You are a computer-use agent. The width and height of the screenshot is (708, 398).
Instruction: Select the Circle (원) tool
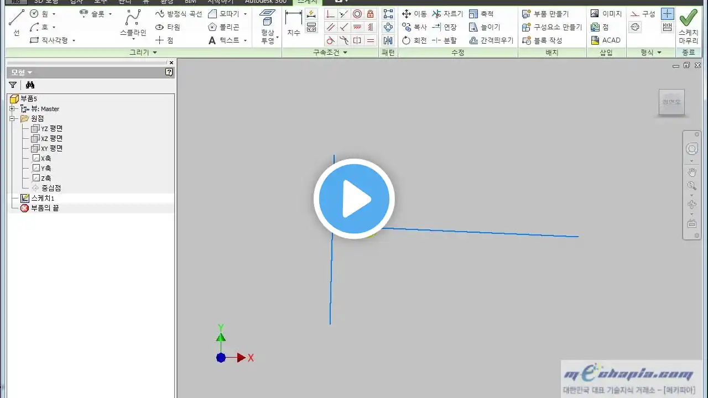coord(40,14)
